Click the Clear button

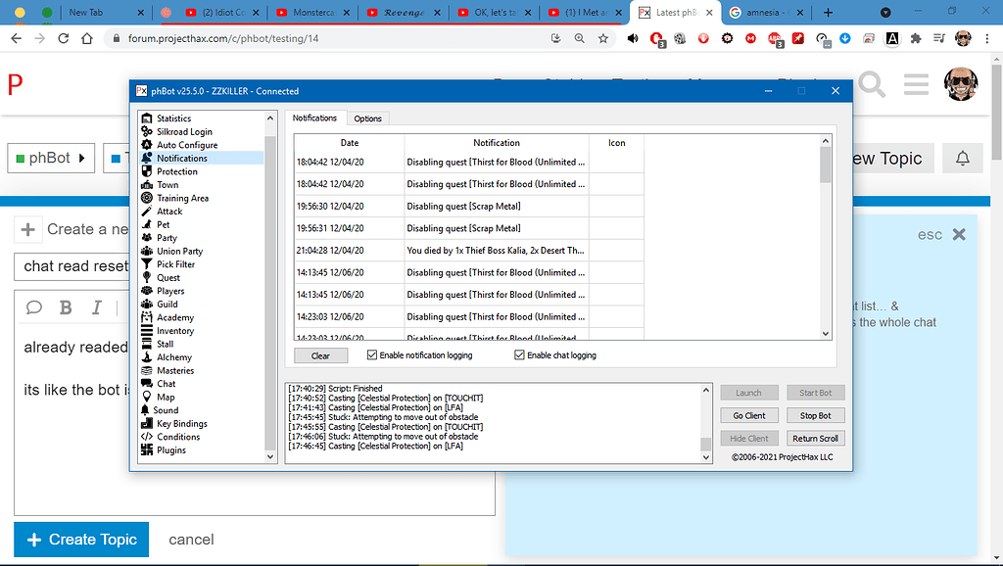tap(320, 355)
